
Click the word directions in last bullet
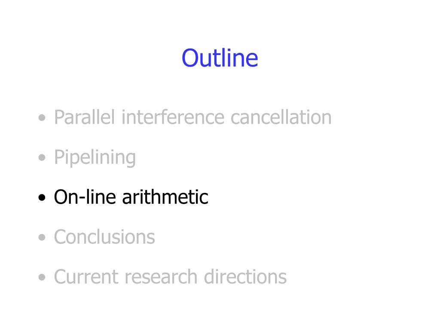point(245,277)
